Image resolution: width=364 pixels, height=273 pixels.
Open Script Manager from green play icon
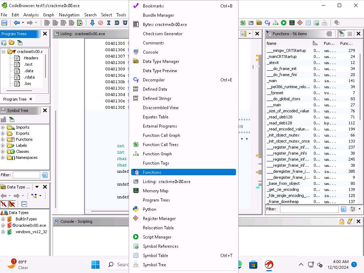[x=284, y=23]
